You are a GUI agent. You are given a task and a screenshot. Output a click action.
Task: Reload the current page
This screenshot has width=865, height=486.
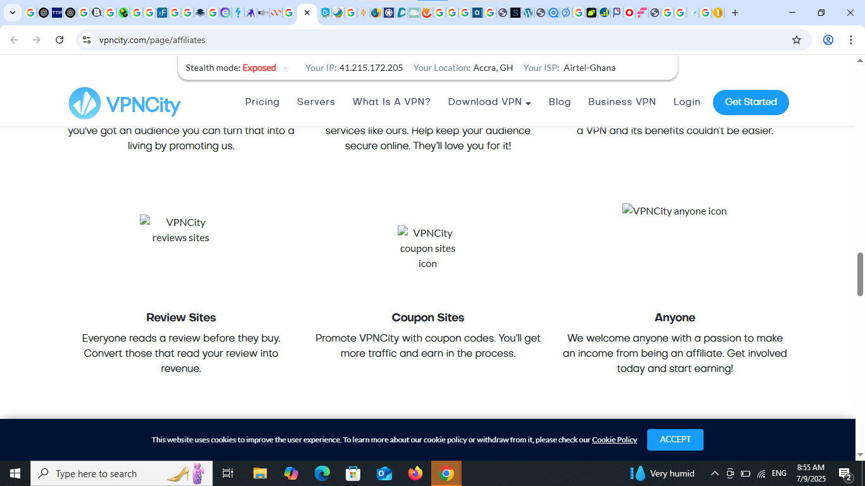[x=60, y=40]
